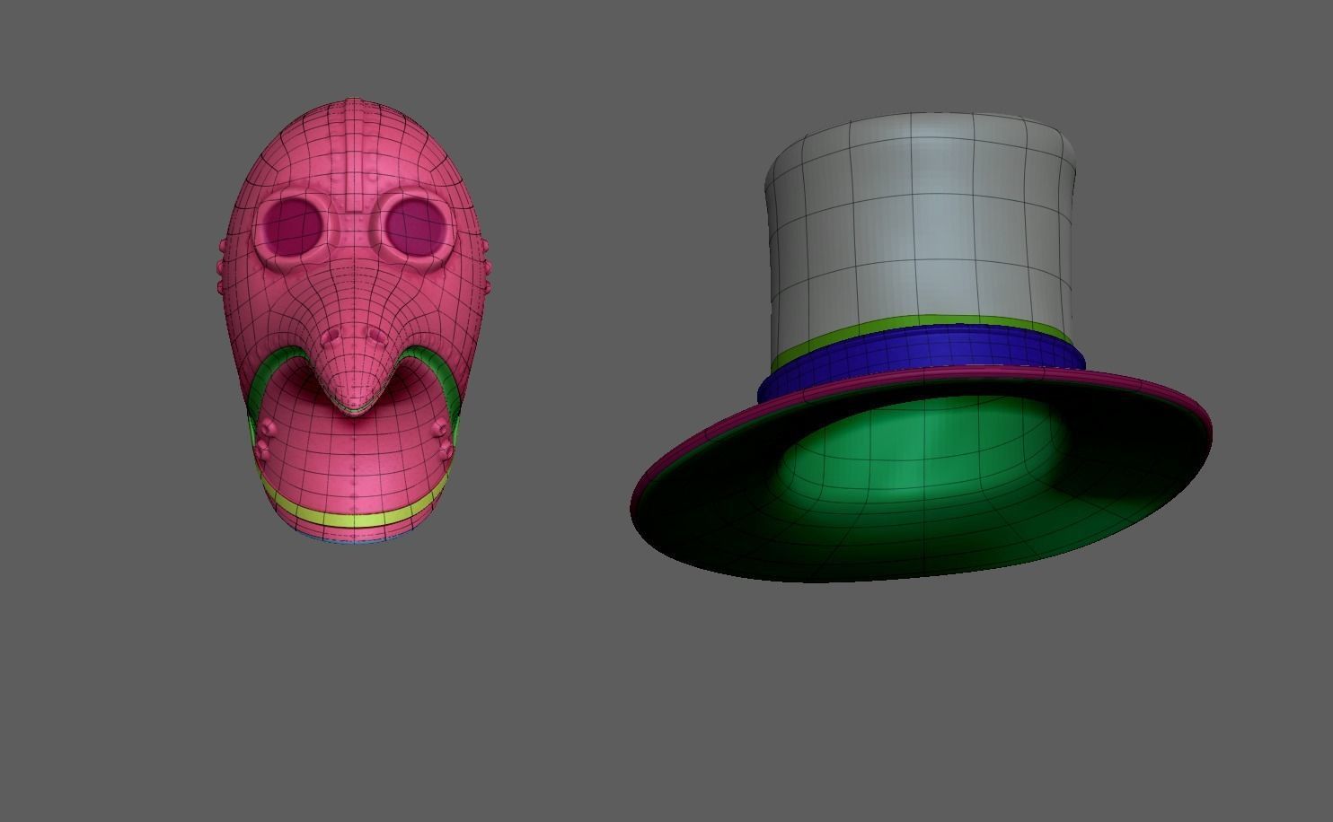Viewport: 1333px width, 822px height.
Task: Click the pink forehead area of the mask
Action: (355, 148)
